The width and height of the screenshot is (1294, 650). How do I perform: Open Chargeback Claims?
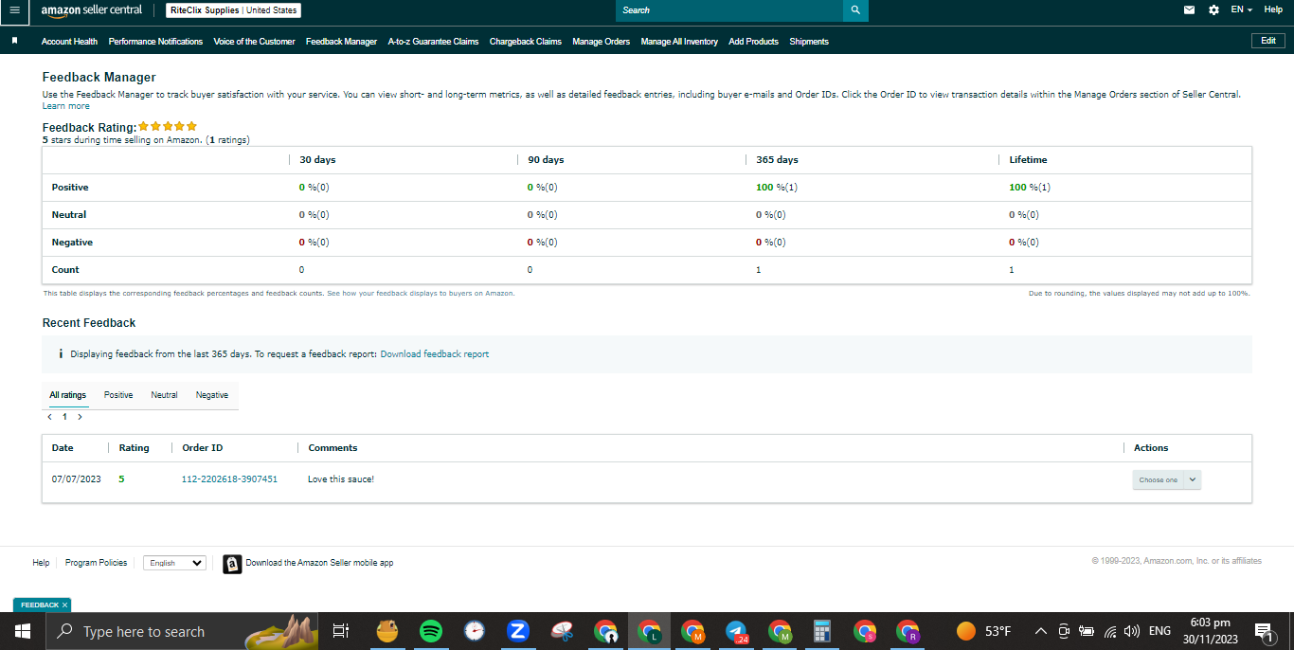[x=526, y=42]
